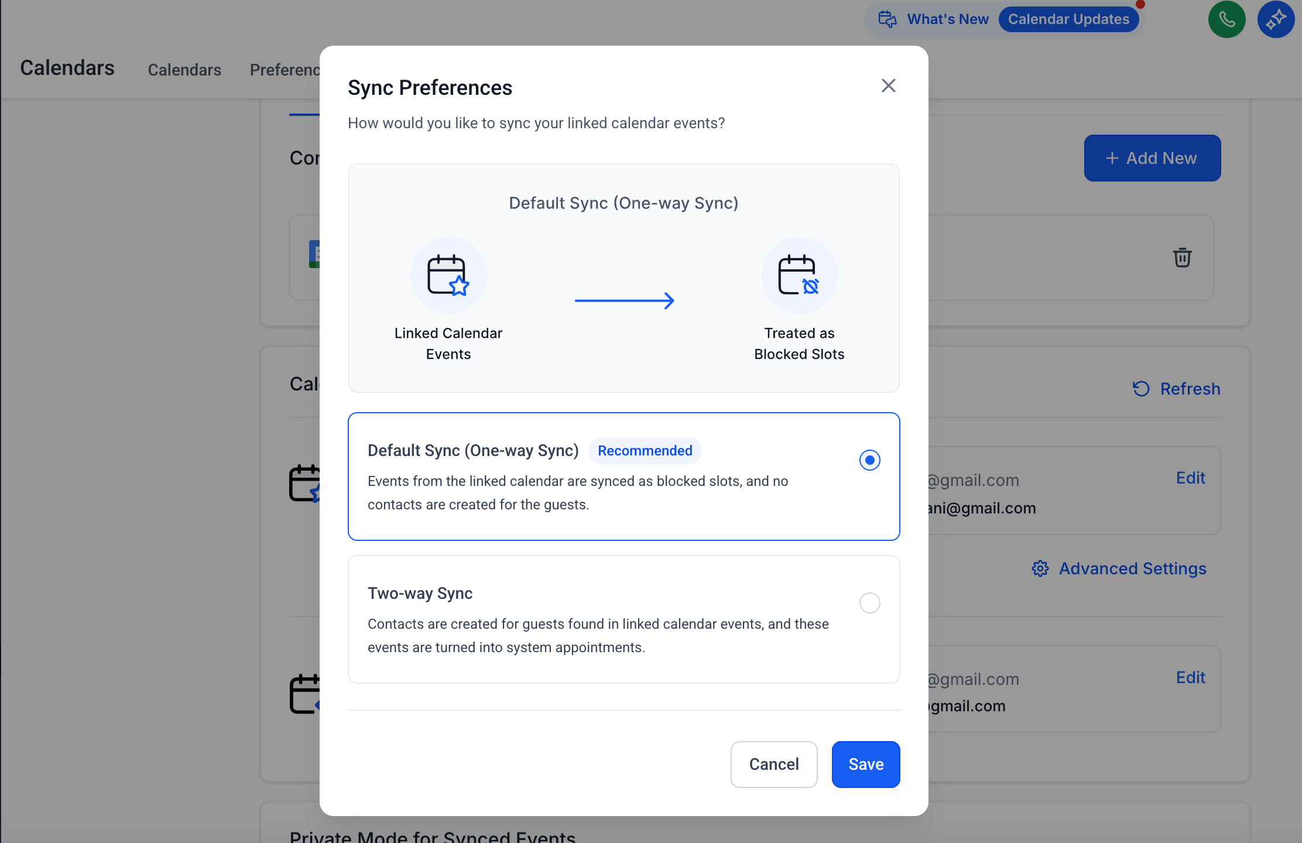
Task: Click the trash delete icon
Action: click(1182, 258)
